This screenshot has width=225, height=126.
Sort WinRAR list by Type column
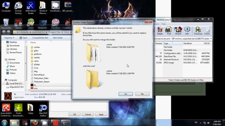173,43
